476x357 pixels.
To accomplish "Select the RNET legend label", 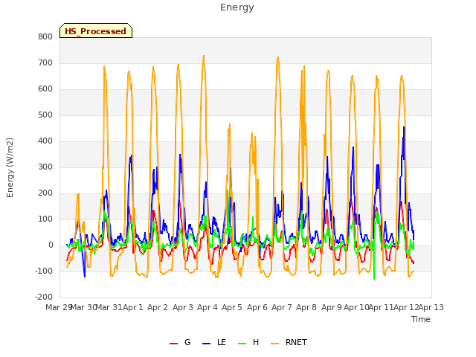I will (x=296, y=342).
